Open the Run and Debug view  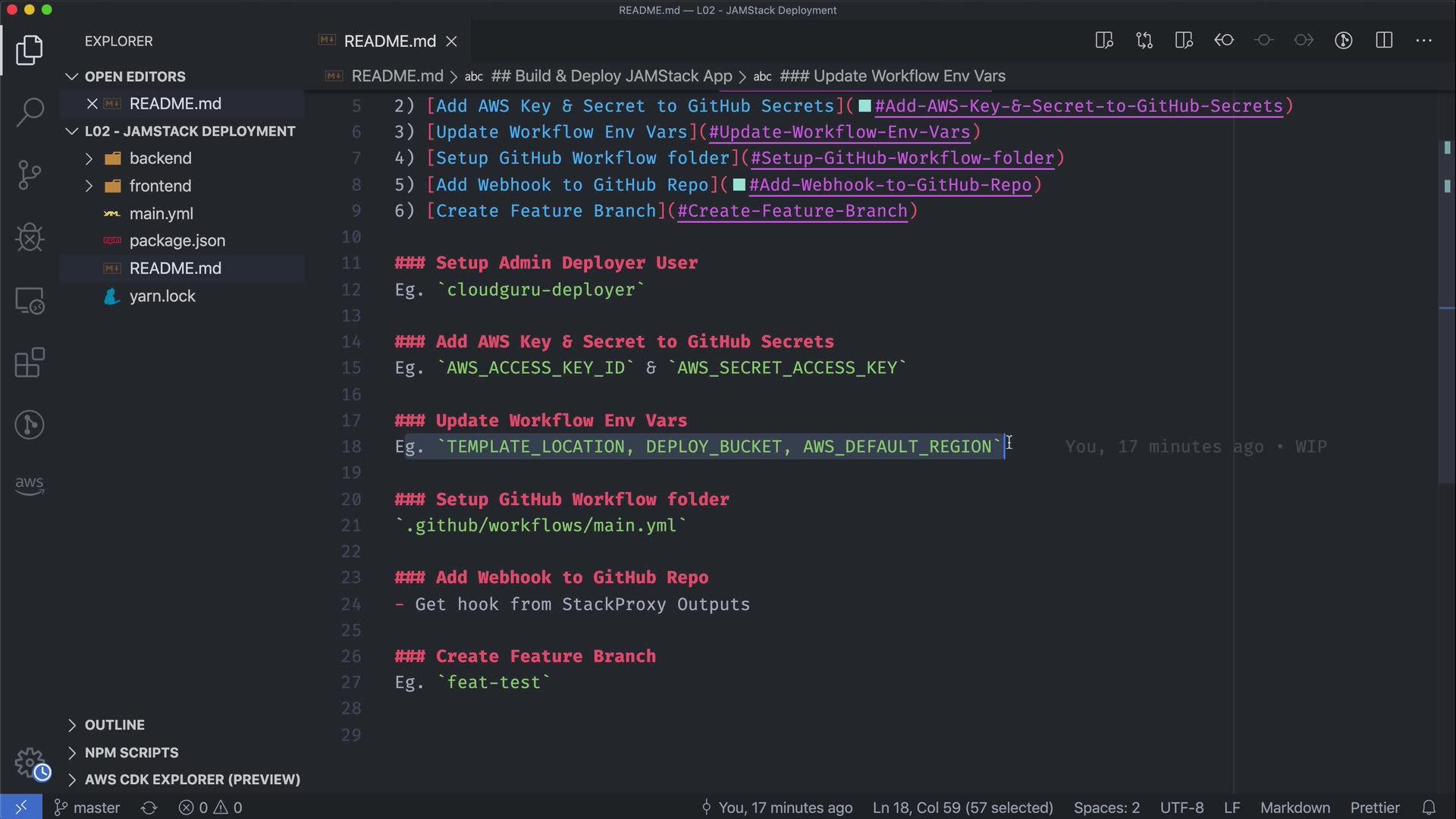click(30, 237)
